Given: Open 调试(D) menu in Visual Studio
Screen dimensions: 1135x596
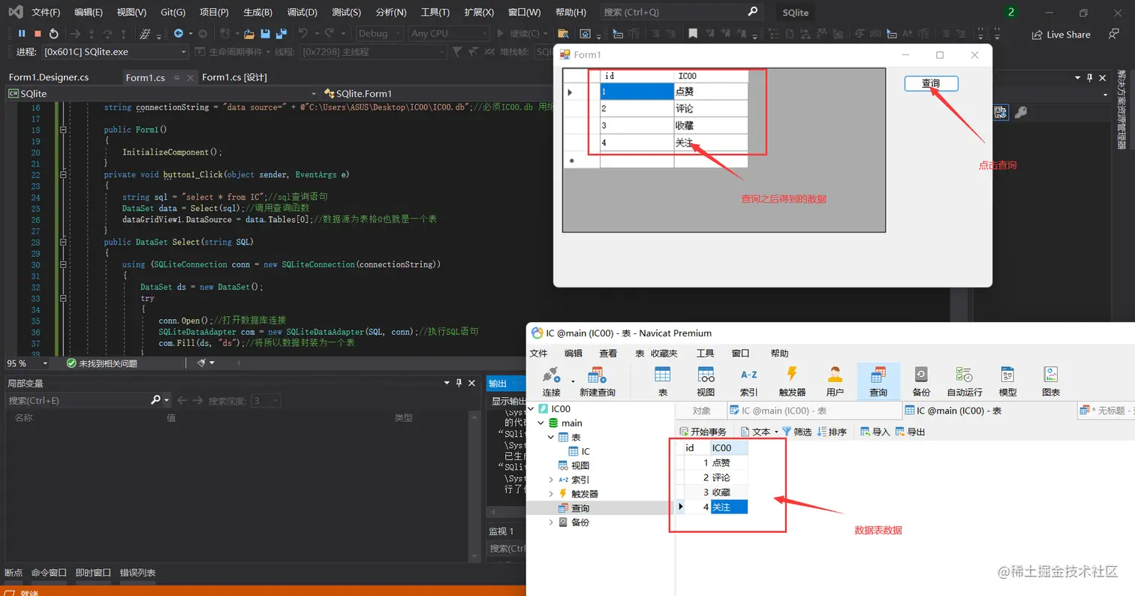Looking at the screenshot, I should click(x=303, y=13).
